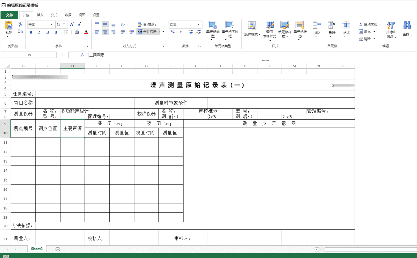This screenshot has width=417, height=258.
Task: Click the Decrease font size icon
Action: [x=80, y=24]
